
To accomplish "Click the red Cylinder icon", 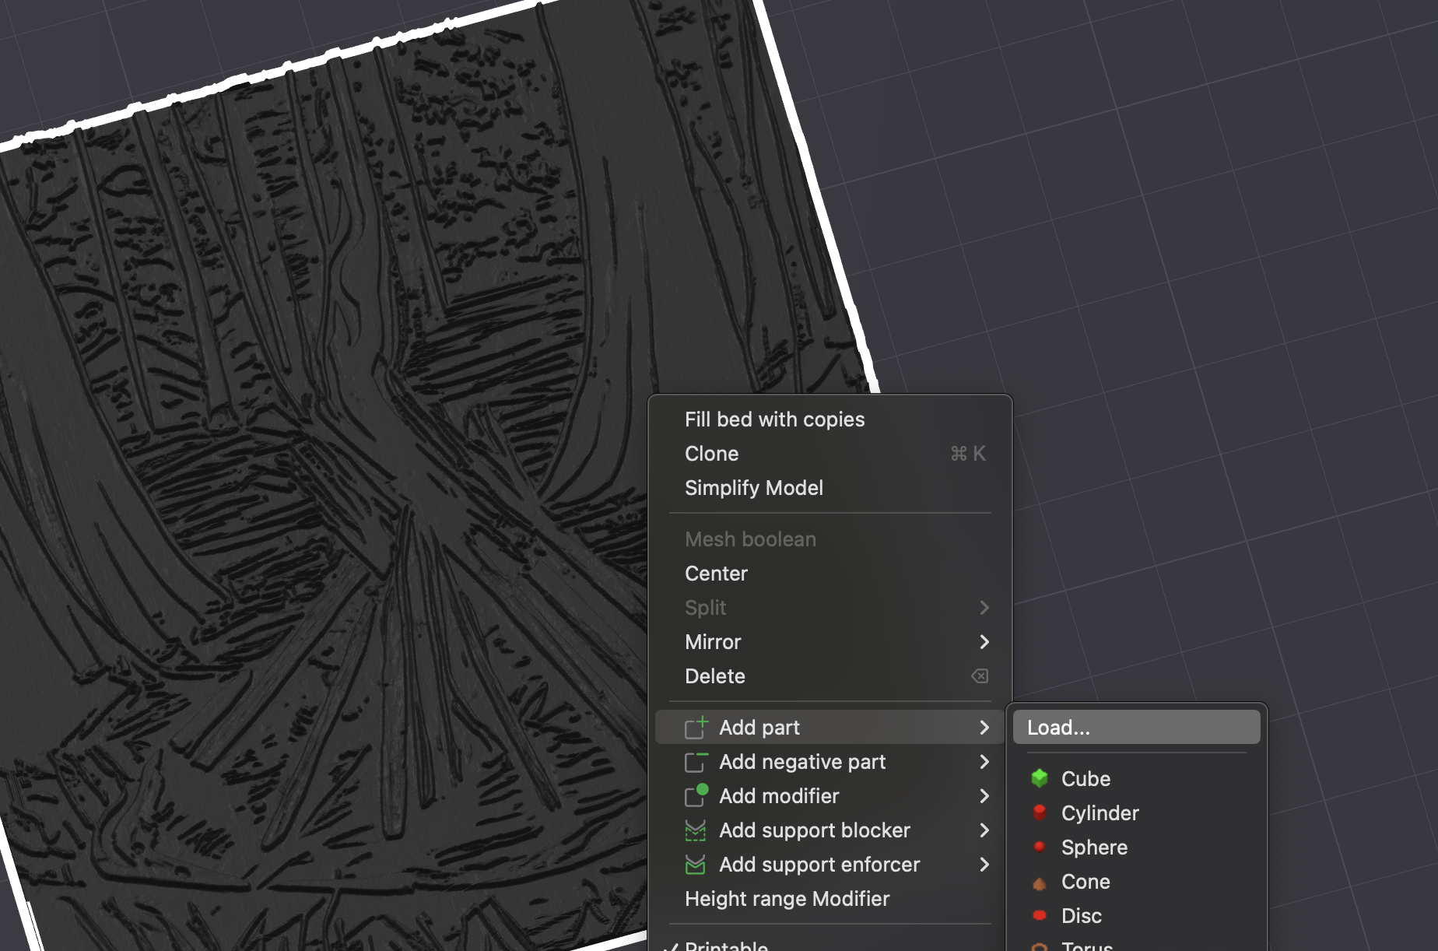I will pyautogui.click(x=1040, y=812).
